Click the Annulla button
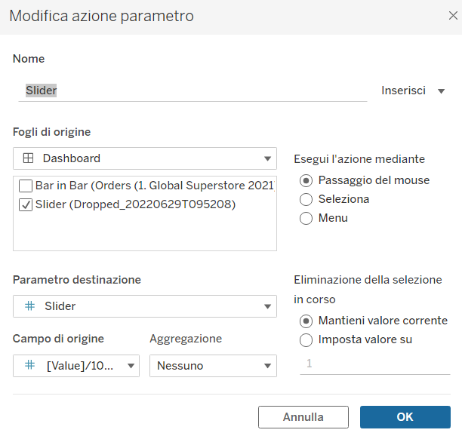The width and height of the screenshot is (462, 436). pos(303,417)
